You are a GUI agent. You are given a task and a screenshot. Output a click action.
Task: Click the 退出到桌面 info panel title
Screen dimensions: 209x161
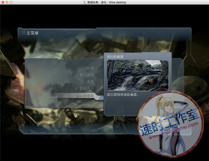115,57
